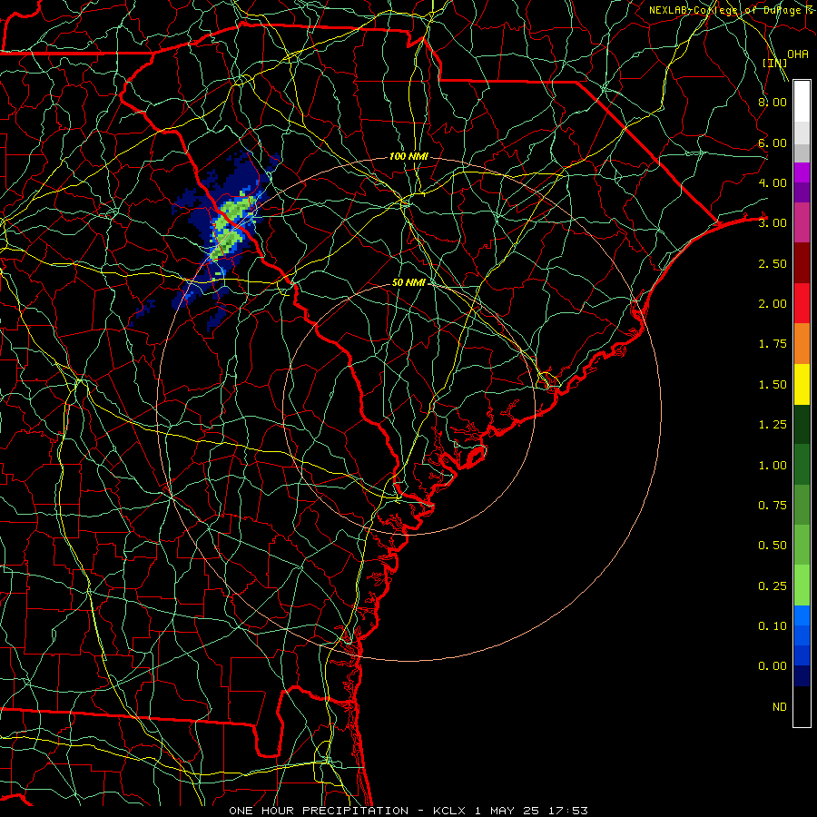The image size is (817, 817).
Task: Click the 1 MAY 25 17:53 timestamp
Action: 531,811
